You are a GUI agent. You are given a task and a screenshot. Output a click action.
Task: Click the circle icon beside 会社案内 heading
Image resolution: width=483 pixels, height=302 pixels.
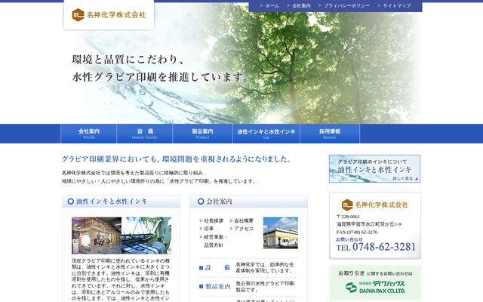point(201,202)
